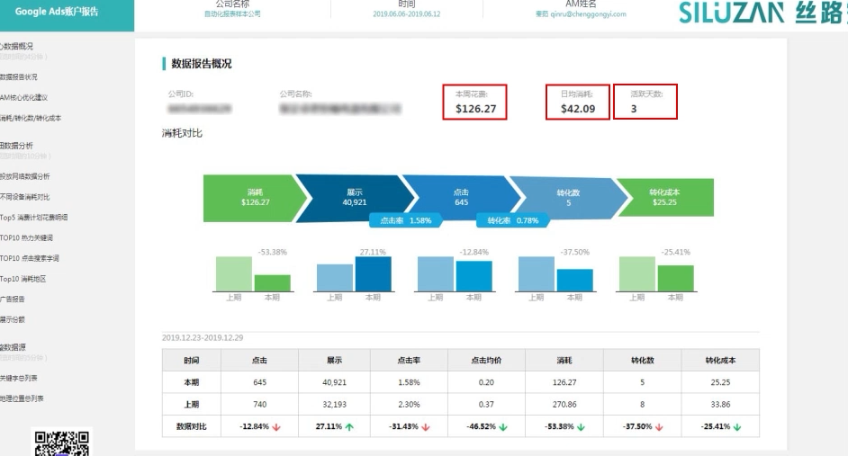This screenshot has height=456, width=848.
Task: Expand the 数据源 sidebar section heading
Action: 13,347
